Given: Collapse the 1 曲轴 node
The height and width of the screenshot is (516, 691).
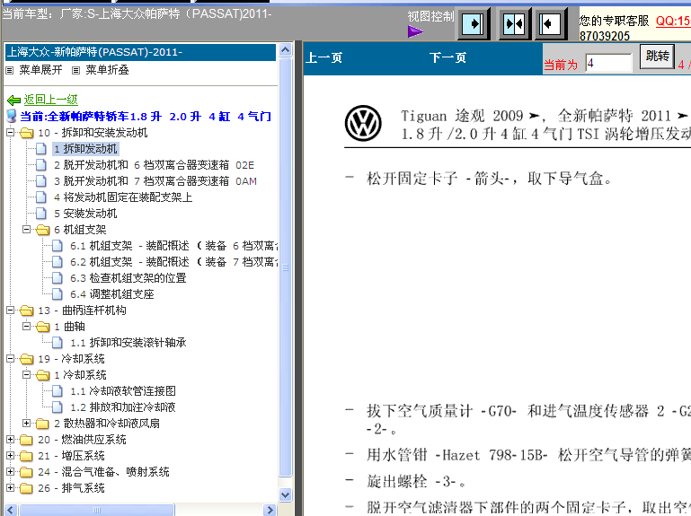Looking at the screenshot, I should (x=26, y=327).
